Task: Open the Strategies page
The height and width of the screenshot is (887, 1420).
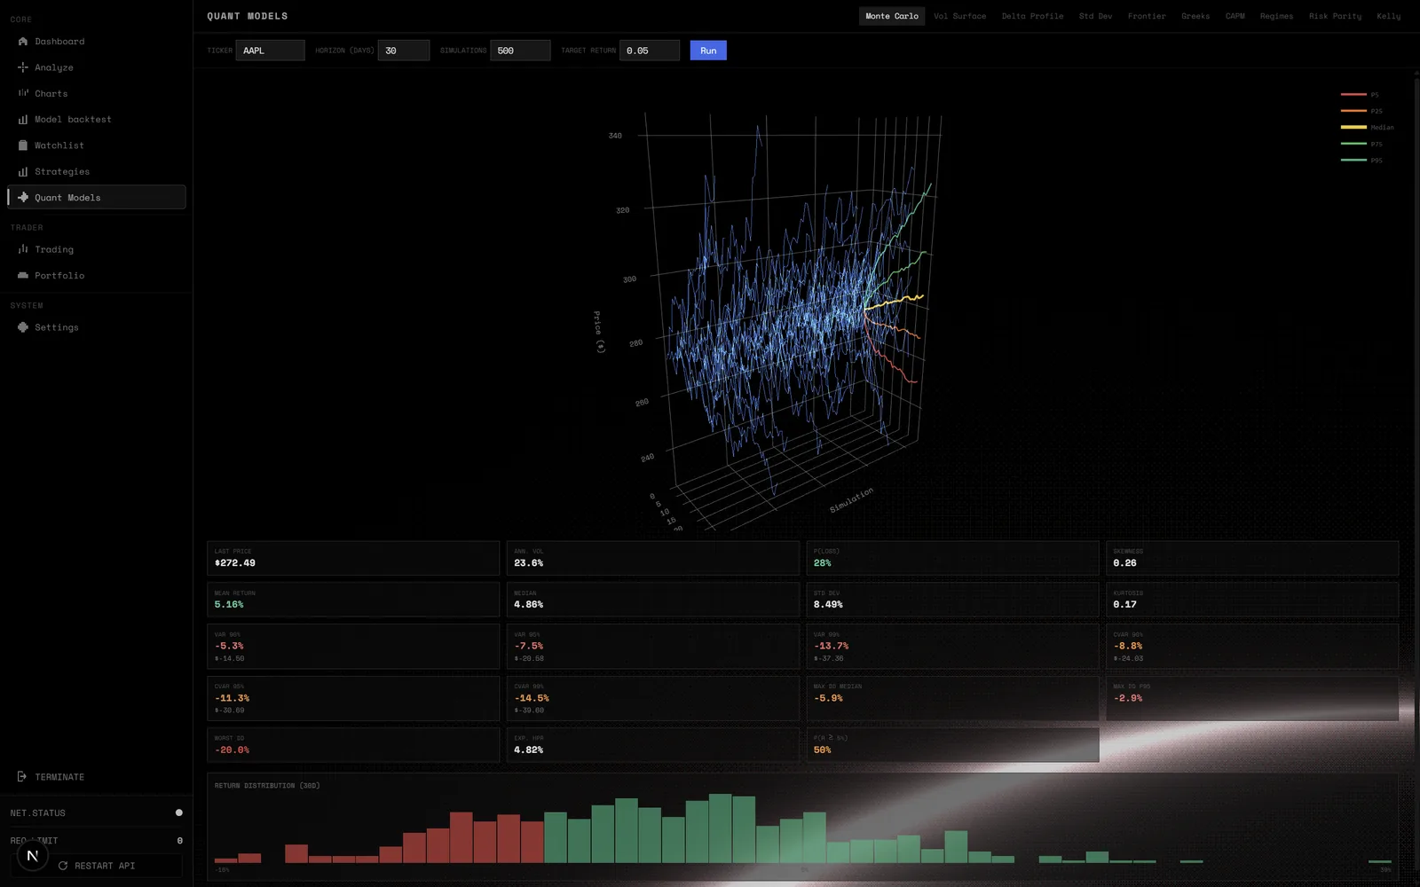Action: point(97,171)
